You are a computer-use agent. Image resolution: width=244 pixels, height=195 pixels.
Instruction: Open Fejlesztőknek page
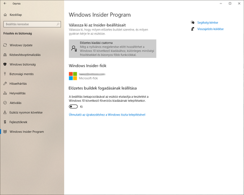click(x=32, y=122)
